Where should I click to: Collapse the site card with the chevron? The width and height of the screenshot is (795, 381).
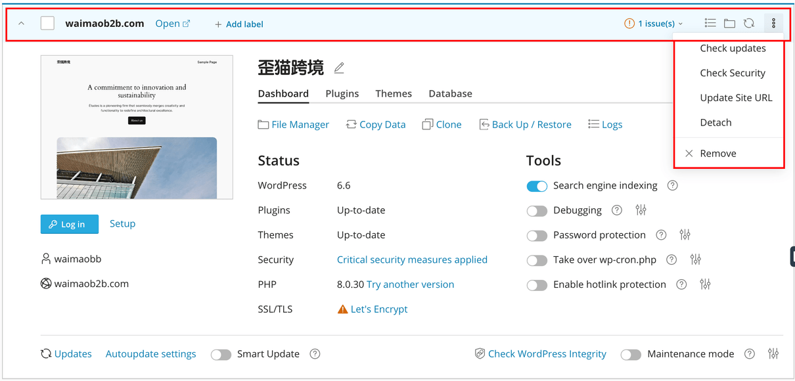[20, 22]
